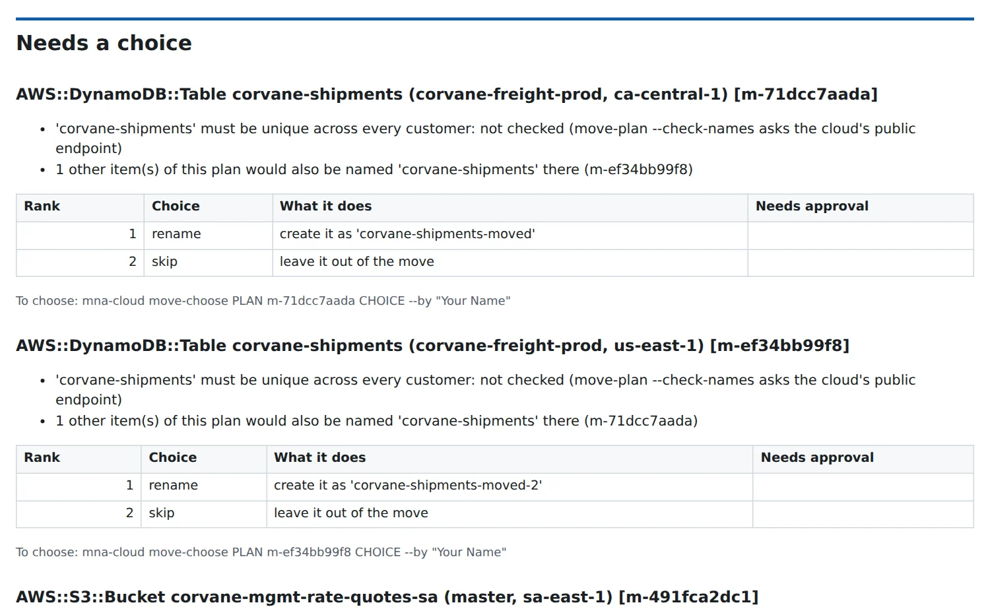This screenshot has width=990, height=607.
Task: Click 'skip' choice in second table
Action: coord(162,513)
